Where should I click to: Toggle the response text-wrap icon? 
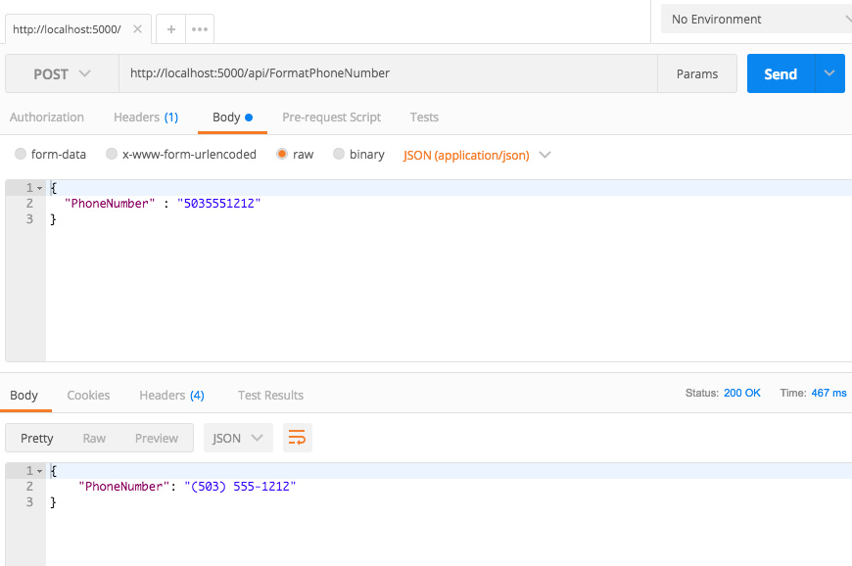point(297,438)
